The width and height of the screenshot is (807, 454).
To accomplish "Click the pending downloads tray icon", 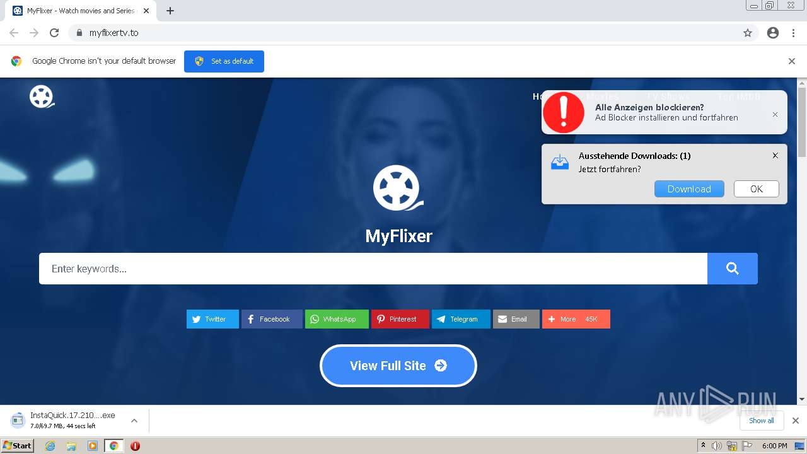I will pos(560,163).
